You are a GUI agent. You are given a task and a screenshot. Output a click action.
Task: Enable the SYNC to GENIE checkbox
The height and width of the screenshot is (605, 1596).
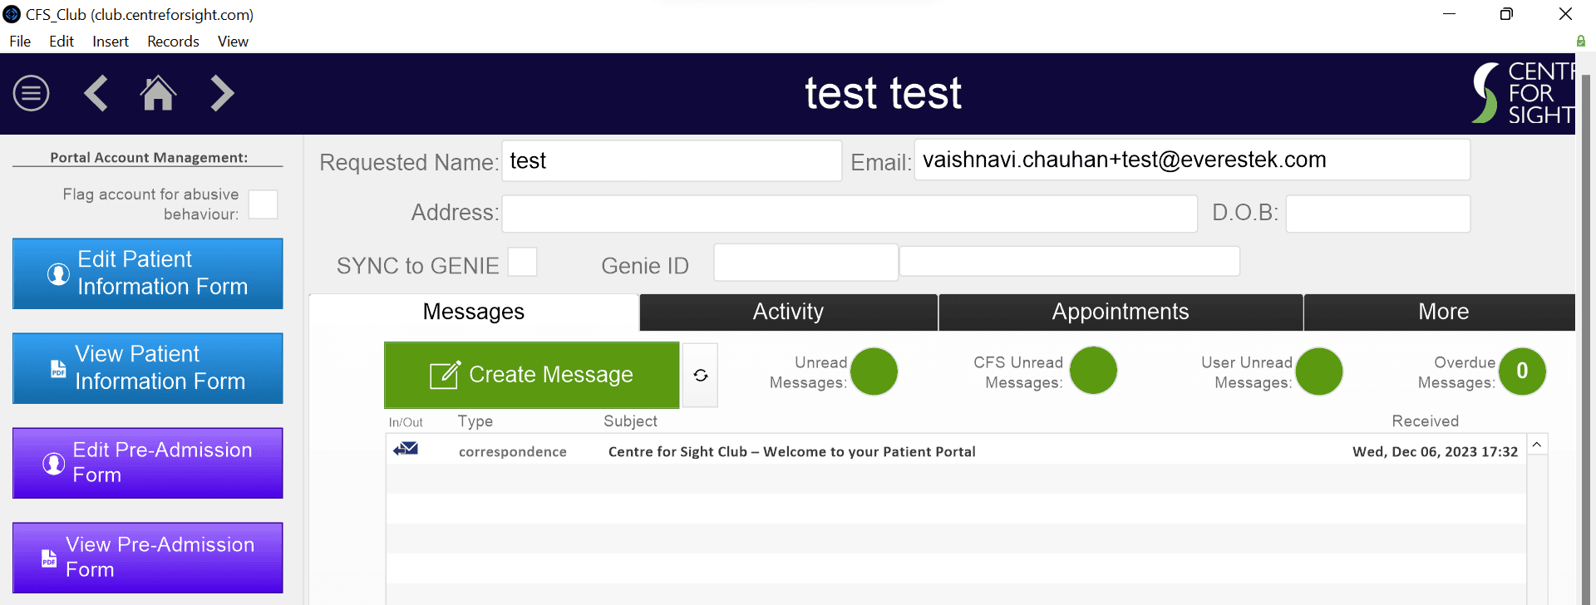pos(522,262)
